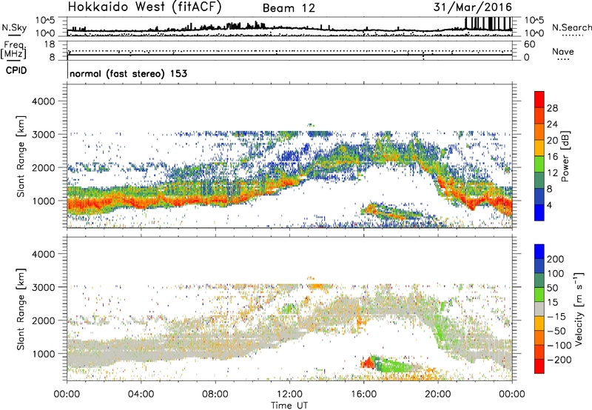
Task: Click the Power [dB] color bar title
Action: [565, 156]
